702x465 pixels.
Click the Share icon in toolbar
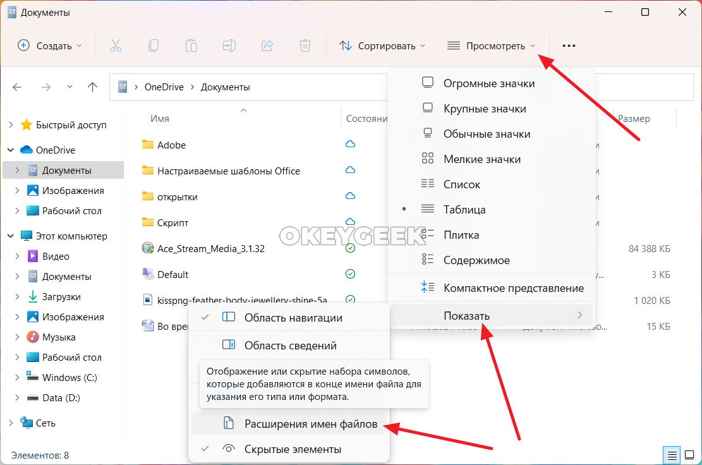267,45
